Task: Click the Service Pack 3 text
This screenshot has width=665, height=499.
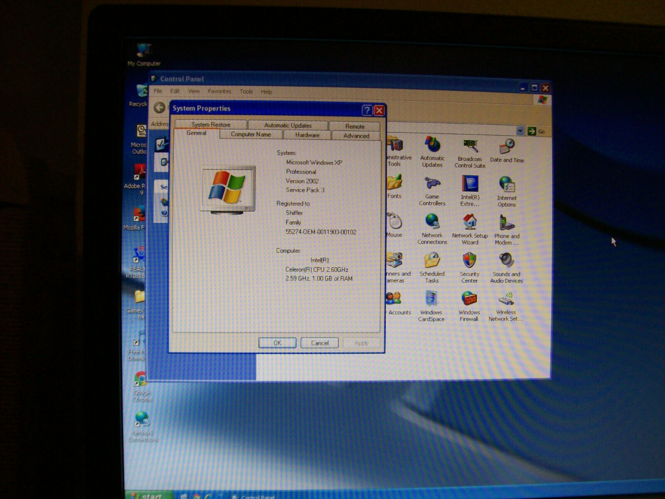Action: tap(305, 190)
